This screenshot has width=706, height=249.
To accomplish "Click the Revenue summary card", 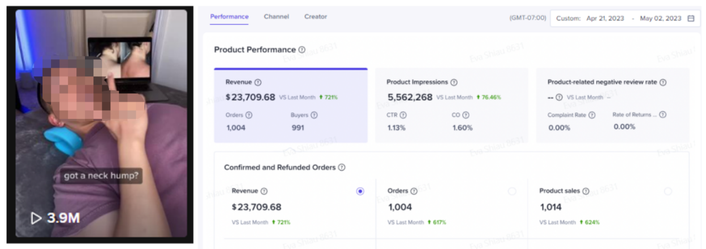I will coord(291,106).
